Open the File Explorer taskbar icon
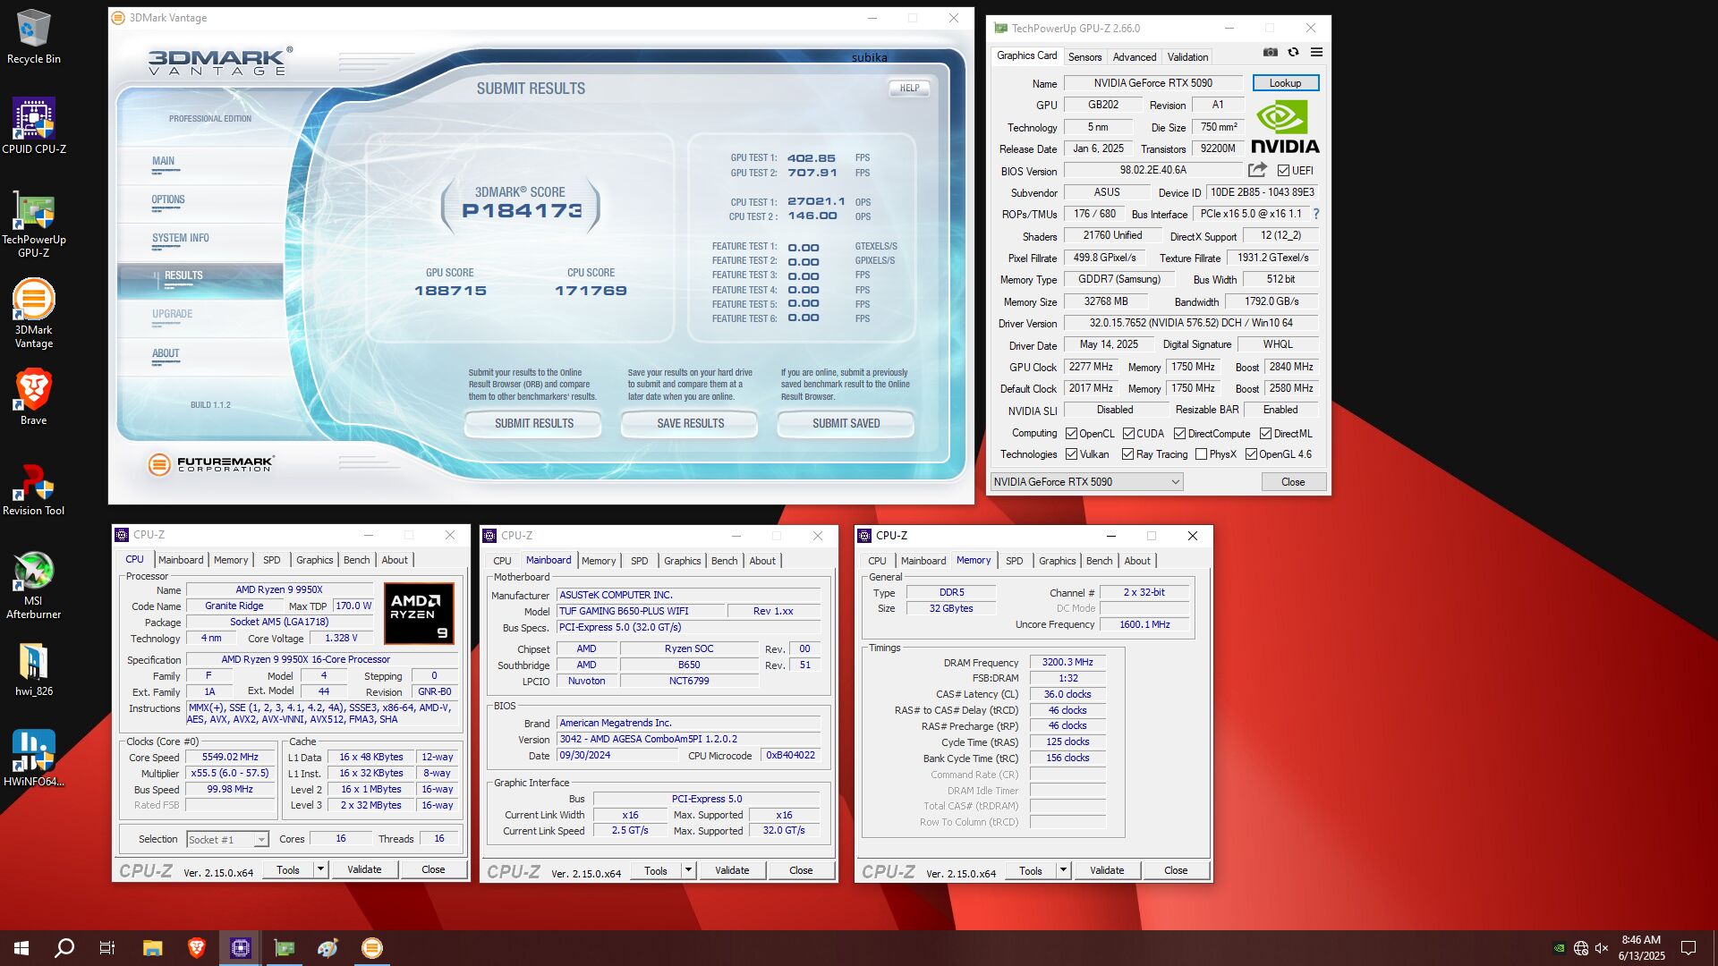1718x966 pixels. click(152, 948)
